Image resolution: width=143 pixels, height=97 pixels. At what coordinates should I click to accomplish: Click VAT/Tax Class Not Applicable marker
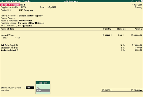(x=16, y=26)
